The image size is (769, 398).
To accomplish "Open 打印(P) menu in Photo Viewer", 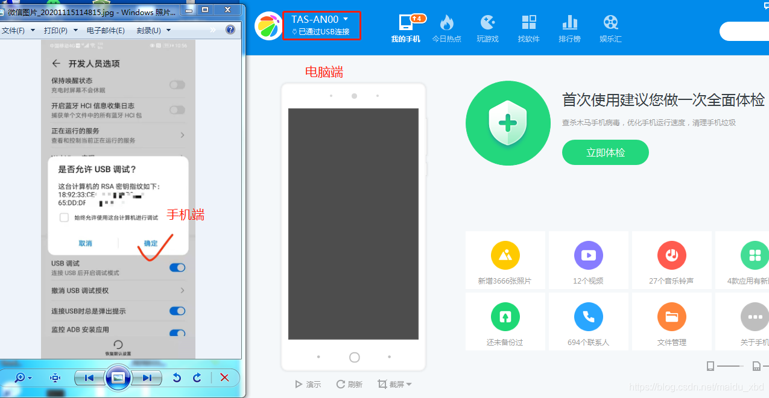I will 55,30.
